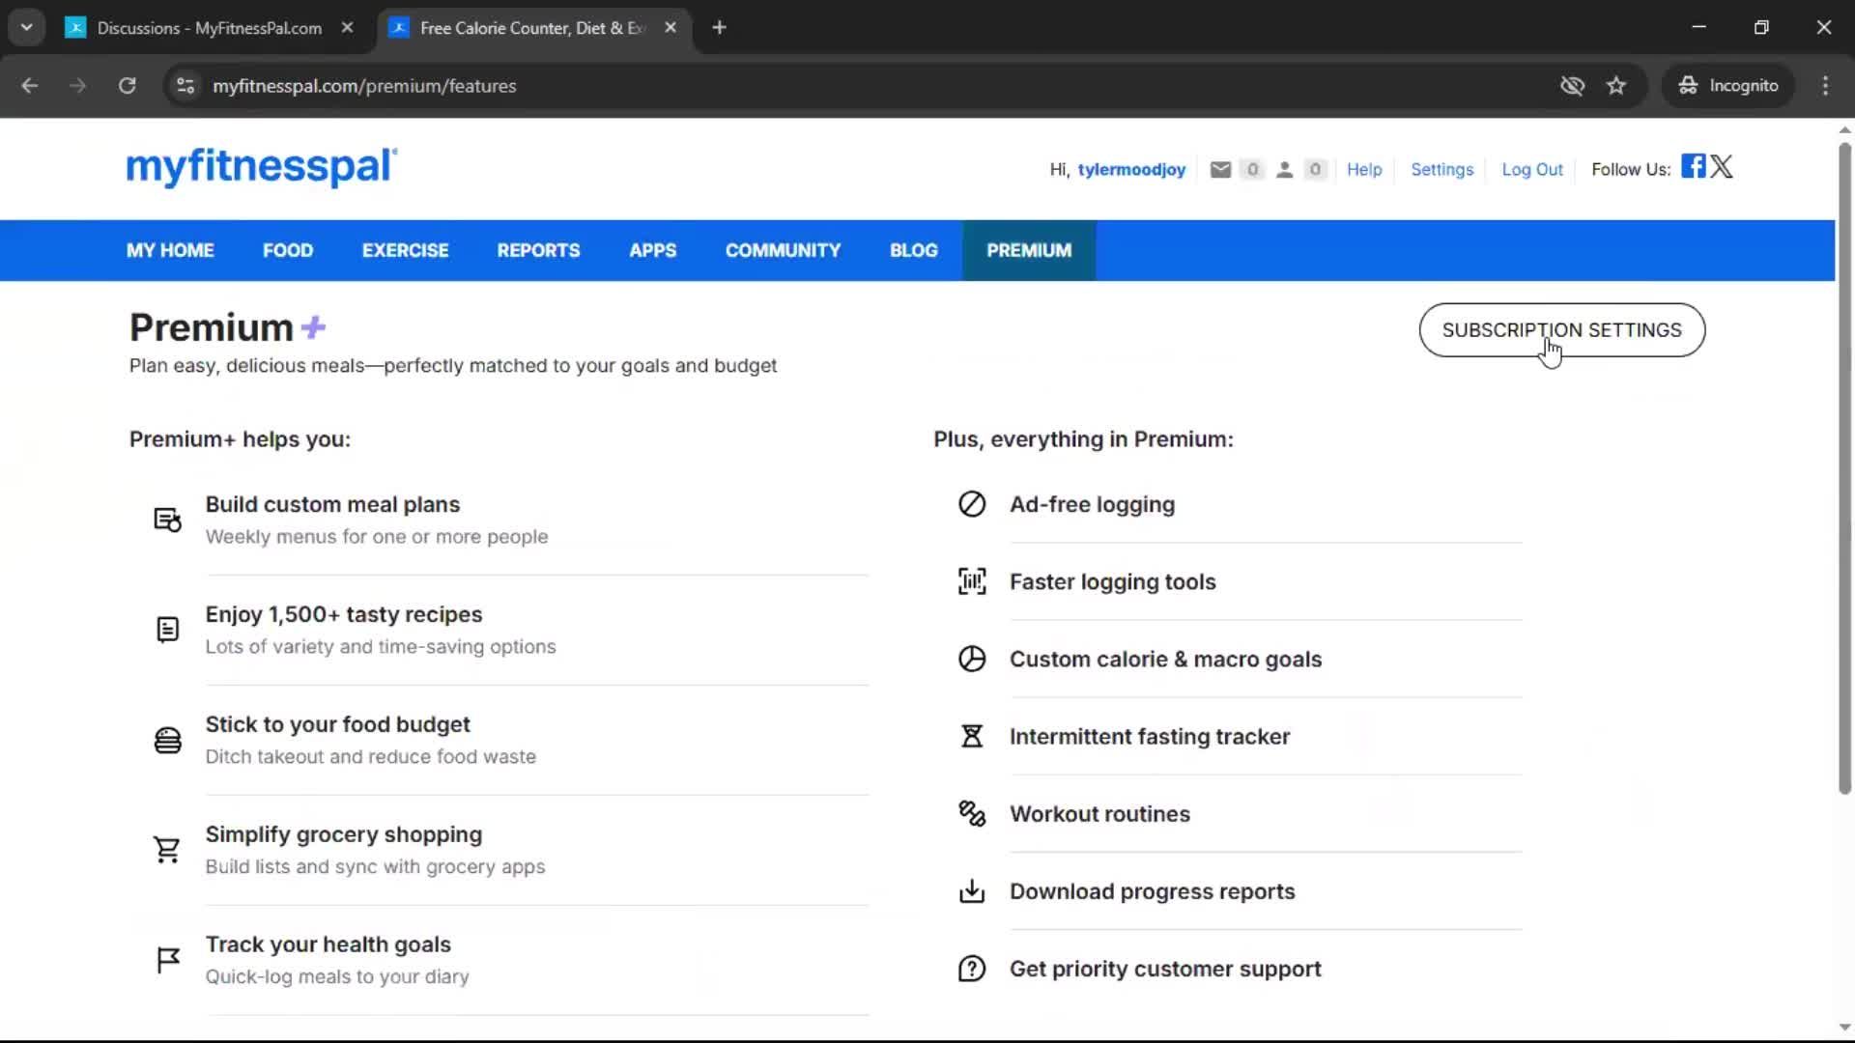Click the Download progress reports icon
Screen dimensions: 1855x1043
pyautogui.click(x=972, y=890)
